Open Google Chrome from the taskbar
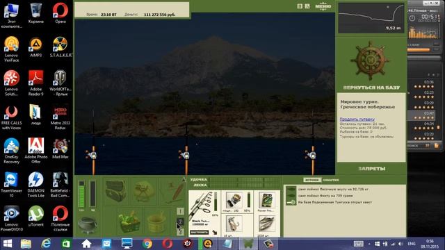The height and width of the screenshot is (250, 445). [147, 244]
